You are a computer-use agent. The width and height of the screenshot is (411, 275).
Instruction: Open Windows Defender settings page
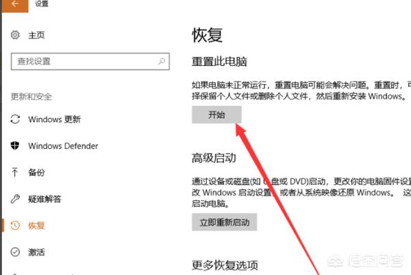coord(63,146)
